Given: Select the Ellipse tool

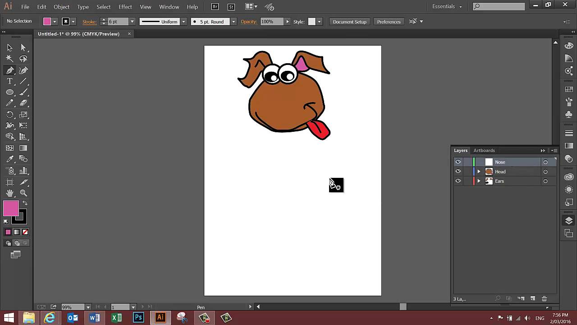Looking at the screenshot, I should (x=9, y=92).
